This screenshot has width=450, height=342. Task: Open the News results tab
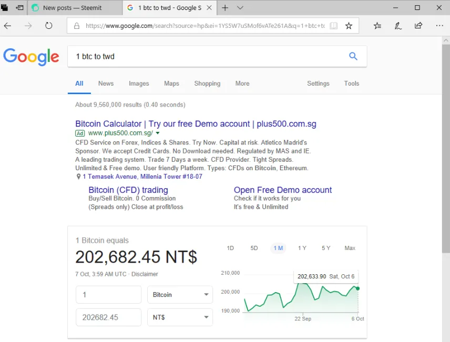click(x=106, y=84)
